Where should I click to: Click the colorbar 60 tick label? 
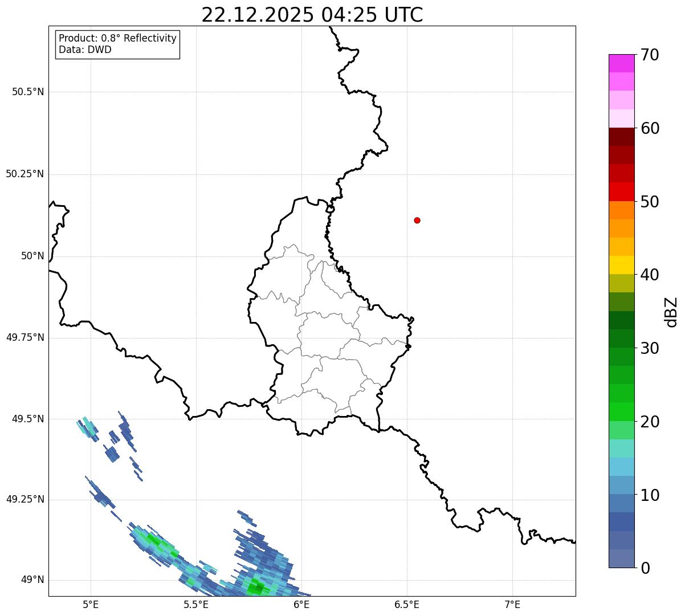pos(650,128)
